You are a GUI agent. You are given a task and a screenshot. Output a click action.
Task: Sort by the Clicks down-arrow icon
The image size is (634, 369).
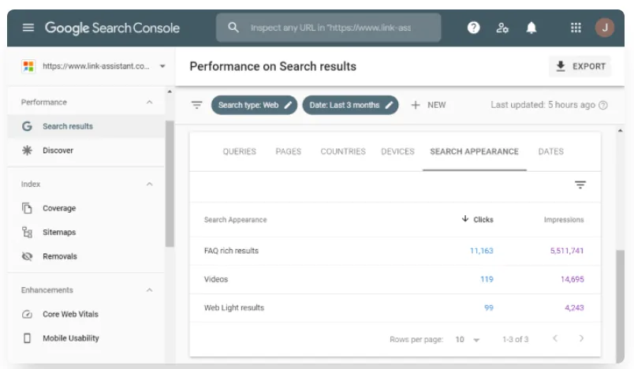coord(465,218)
